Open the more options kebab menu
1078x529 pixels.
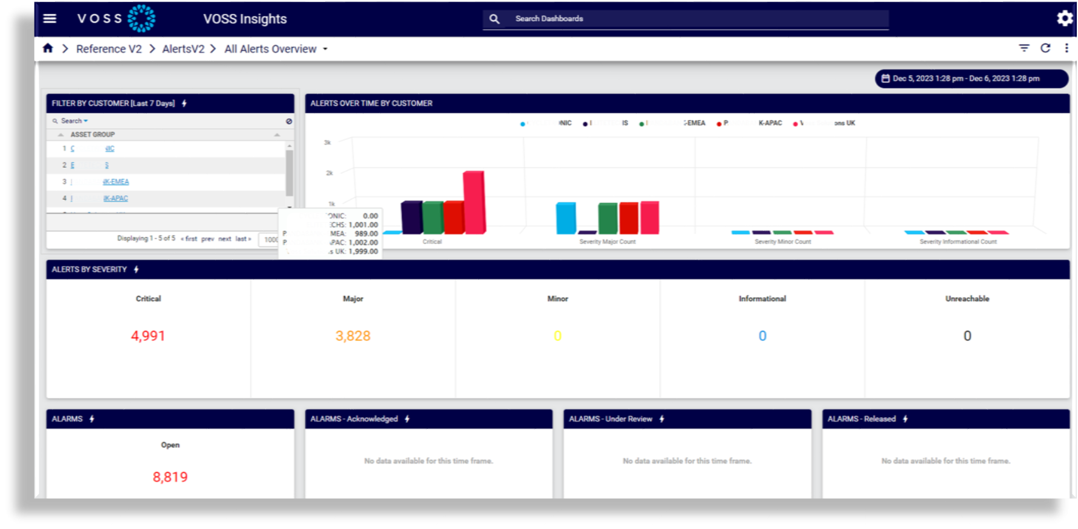point(1067,48)
